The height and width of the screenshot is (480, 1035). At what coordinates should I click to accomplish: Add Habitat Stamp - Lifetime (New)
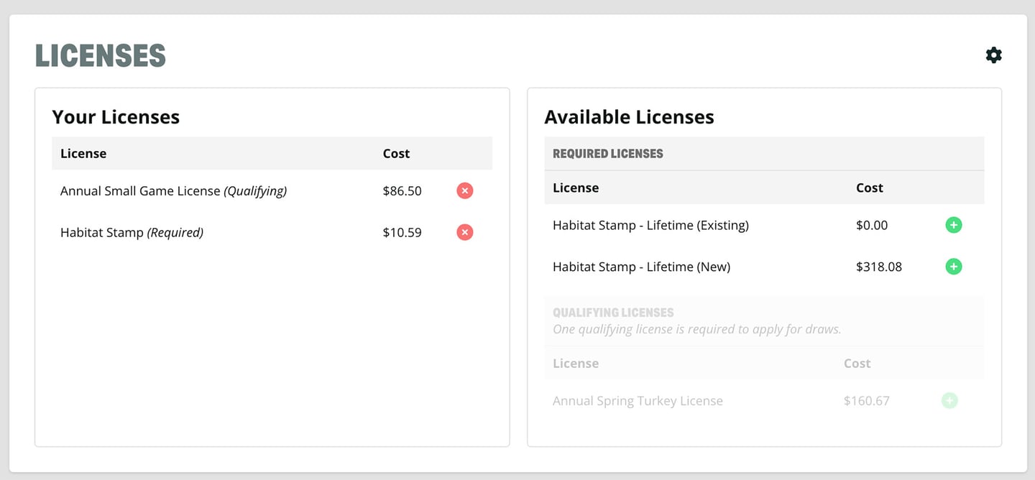pos(954,267)
